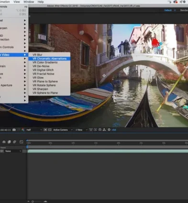Click the red-dot menu bar status icon
The height and width of the screenshot is (203, 188).
pos(176,2)
